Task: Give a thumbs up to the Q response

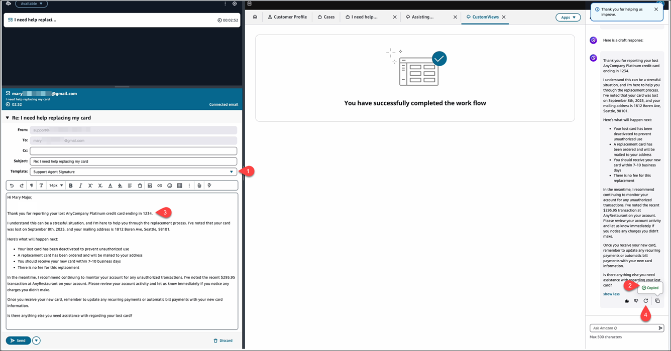Action: click(627, 301)
